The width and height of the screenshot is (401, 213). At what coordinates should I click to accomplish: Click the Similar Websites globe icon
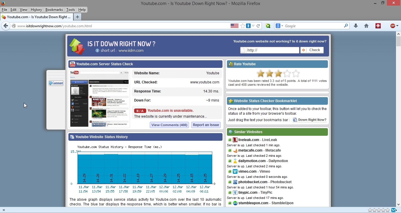pyautogui.click(x=231, y=132)
